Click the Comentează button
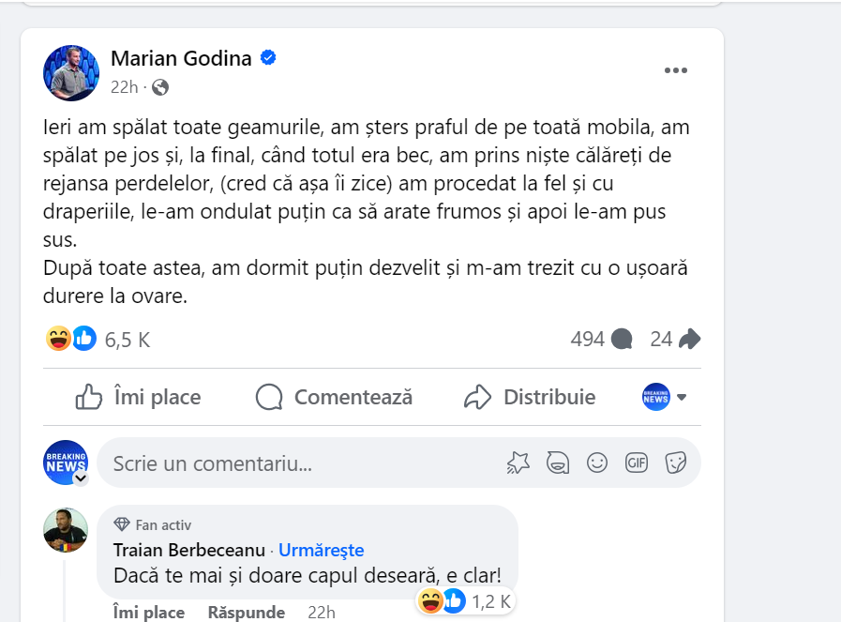 pyautogui.click(x=334, y=397)
